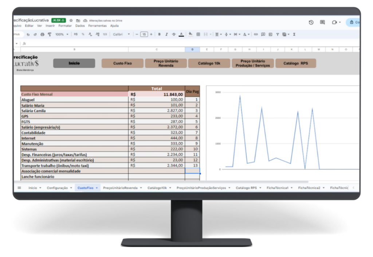Screen dimensions: 373x257
Task: Click the insert chart icon
Action: point(271,34)
